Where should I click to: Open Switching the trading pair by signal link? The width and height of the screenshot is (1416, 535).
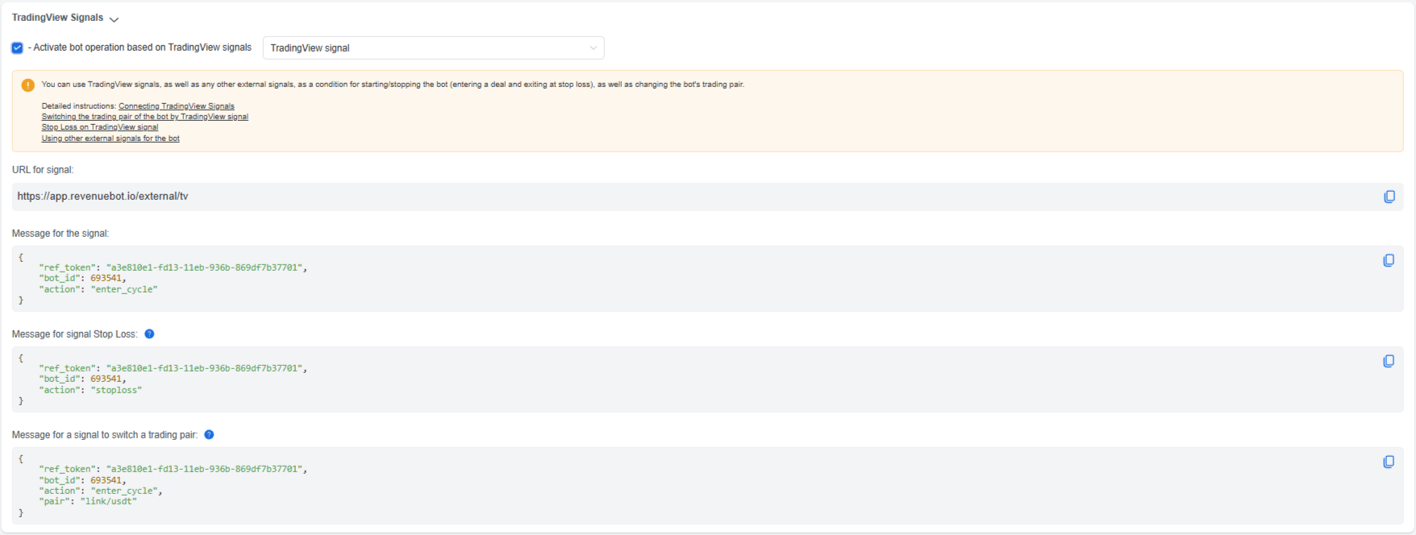coord(145,117)
